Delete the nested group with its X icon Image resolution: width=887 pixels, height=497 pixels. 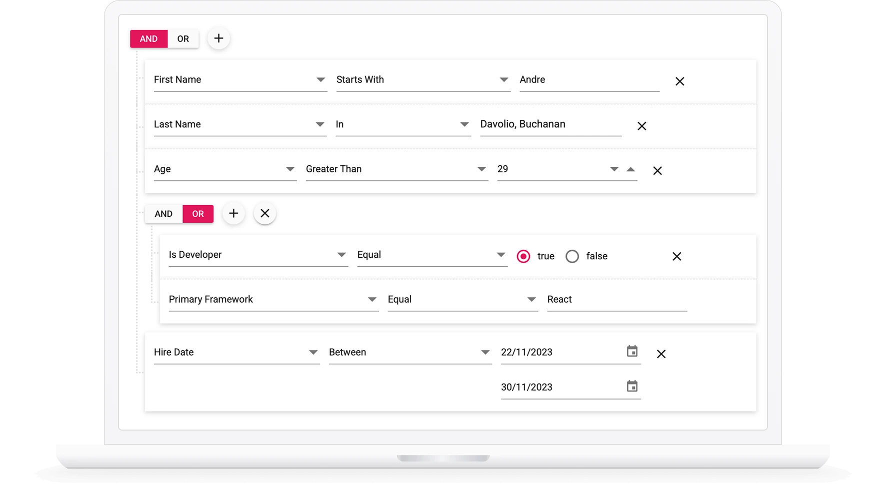pyautogui.click(x=265, y=214)
